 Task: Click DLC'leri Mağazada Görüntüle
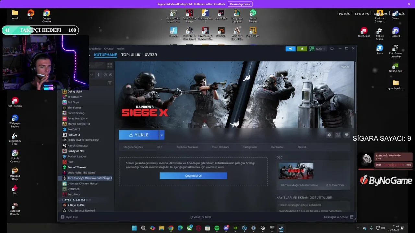(x=299, y=185)
